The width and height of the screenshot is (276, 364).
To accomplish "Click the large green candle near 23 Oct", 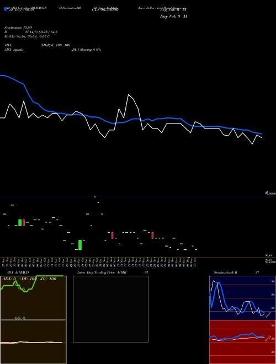I will (x=80, y=245).
